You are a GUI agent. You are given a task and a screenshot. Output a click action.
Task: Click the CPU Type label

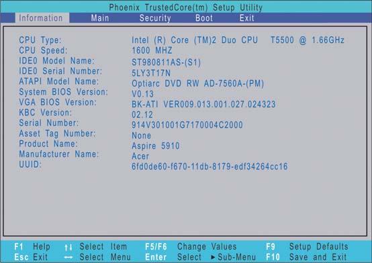[x=40, y=40]
